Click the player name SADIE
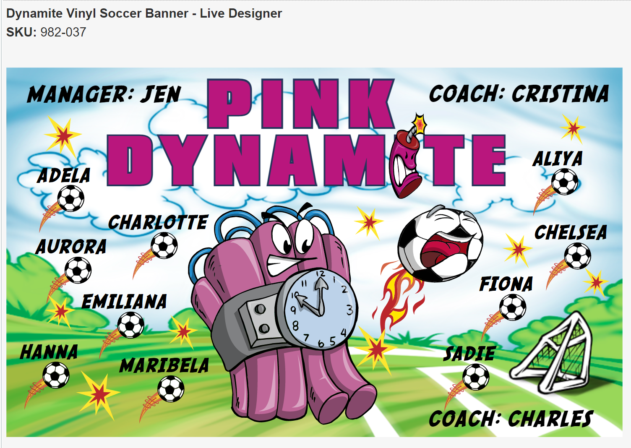Viewport: 631px width, 448px height. click(470, 354)
